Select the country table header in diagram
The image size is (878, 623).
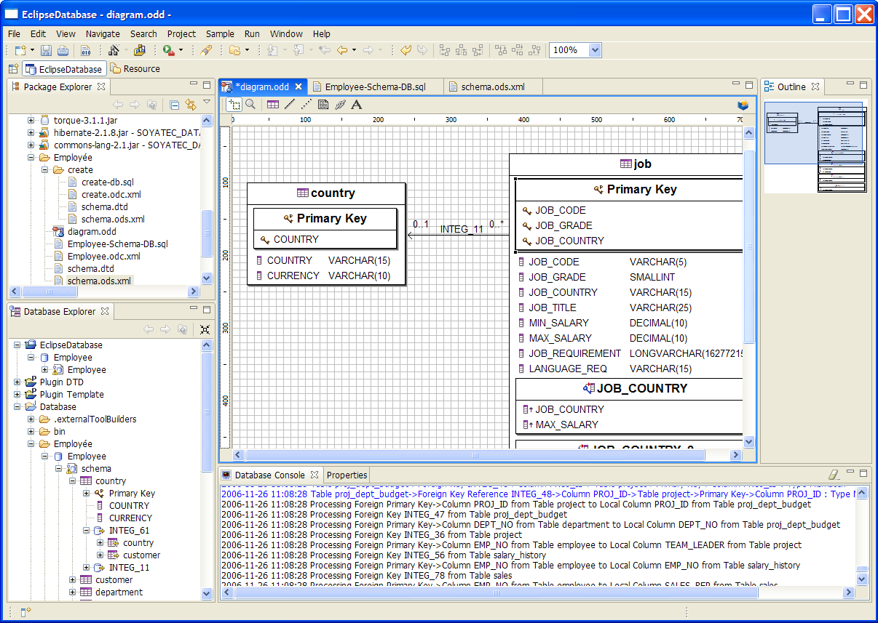coord(326,193)
